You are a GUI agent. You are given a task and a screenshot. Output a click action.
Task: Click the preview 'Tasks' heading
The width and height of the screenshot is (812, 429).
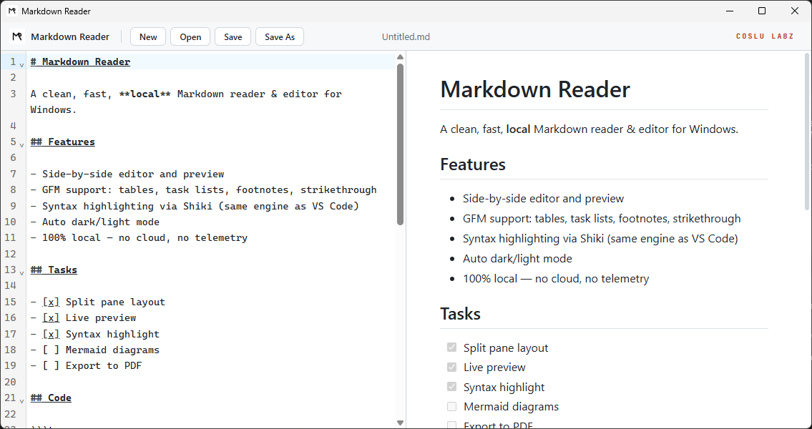pos(461,314)
